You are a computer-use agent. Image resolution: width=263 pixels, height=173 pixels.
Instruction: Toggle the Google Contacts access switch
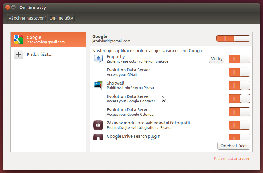[239, 99]
